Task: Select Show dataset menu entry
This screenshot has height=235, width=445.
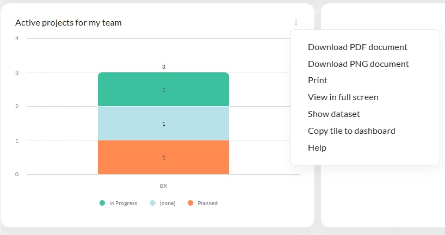Action: (x=333, y=114)
